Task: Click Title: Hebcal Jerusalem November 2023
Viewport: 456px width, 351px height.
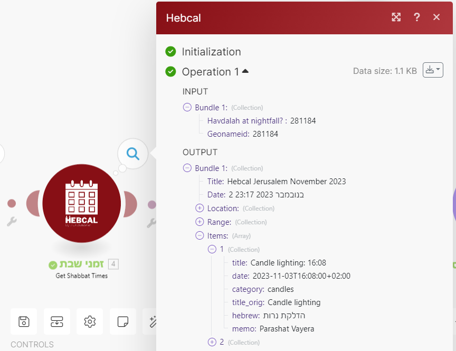Action: (277, 182)
